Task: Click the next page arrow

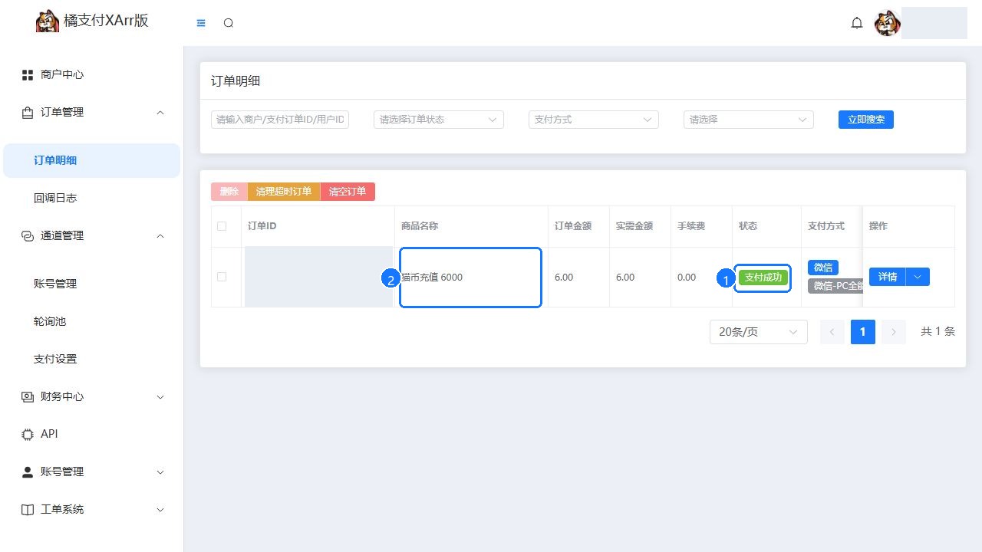Action: (894, 331)
